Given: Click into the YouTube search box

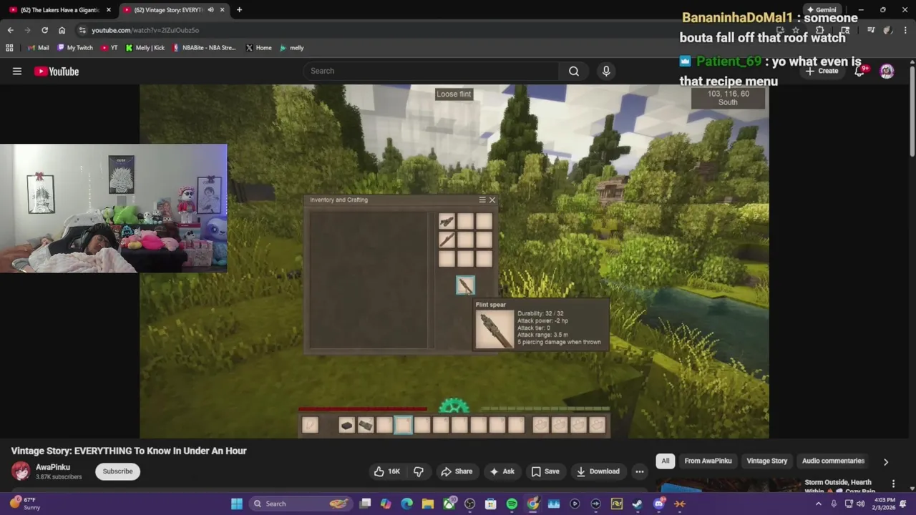Looking at the screenshot, I should coord(431,71).
